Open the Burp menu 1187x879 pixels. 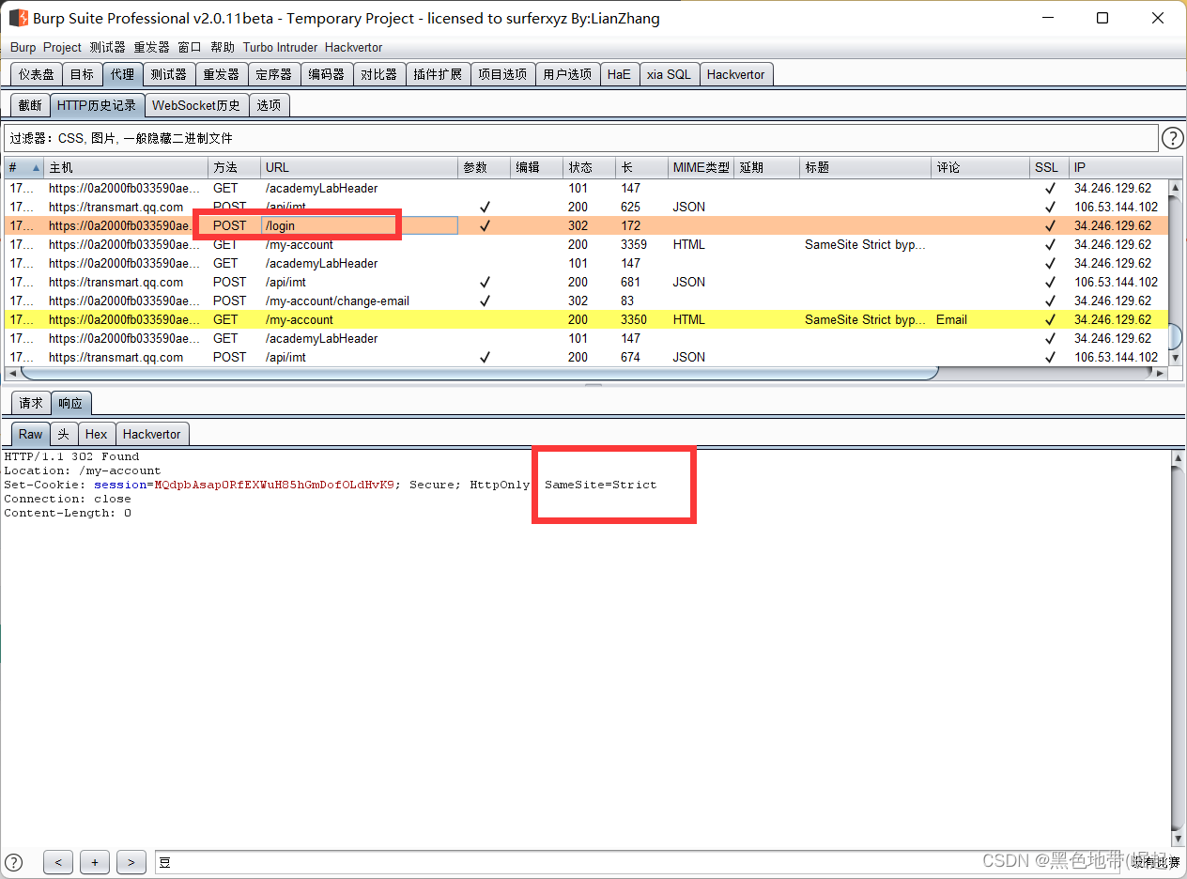tap(23, 47)
